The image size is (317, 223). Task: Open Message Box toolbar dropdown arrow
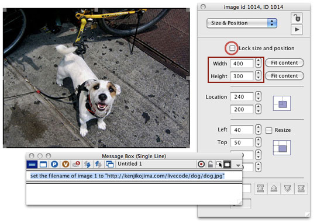(x=238, y=165)
